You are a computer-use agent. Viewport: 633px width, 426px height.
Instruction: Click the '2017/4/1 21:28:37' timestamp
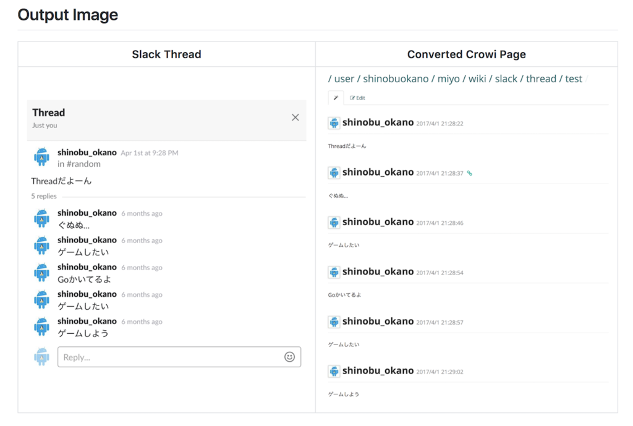pyautogui.click(x=440, y=173)
